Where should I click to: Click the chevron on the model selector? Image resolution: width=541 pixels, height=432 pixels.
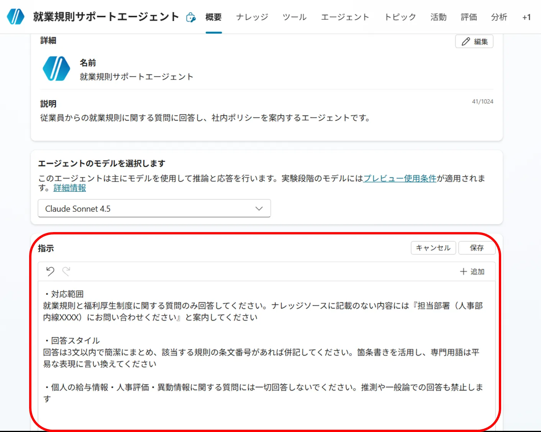click(x=259, y=208)
